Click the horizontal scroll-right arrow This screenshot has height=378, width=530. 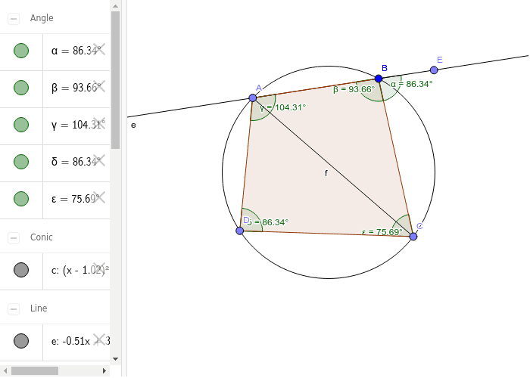(x=104, y=370)
